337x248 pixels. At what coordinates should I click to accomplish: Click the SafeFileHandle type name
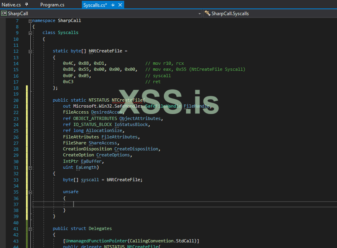tap(163, 106)
